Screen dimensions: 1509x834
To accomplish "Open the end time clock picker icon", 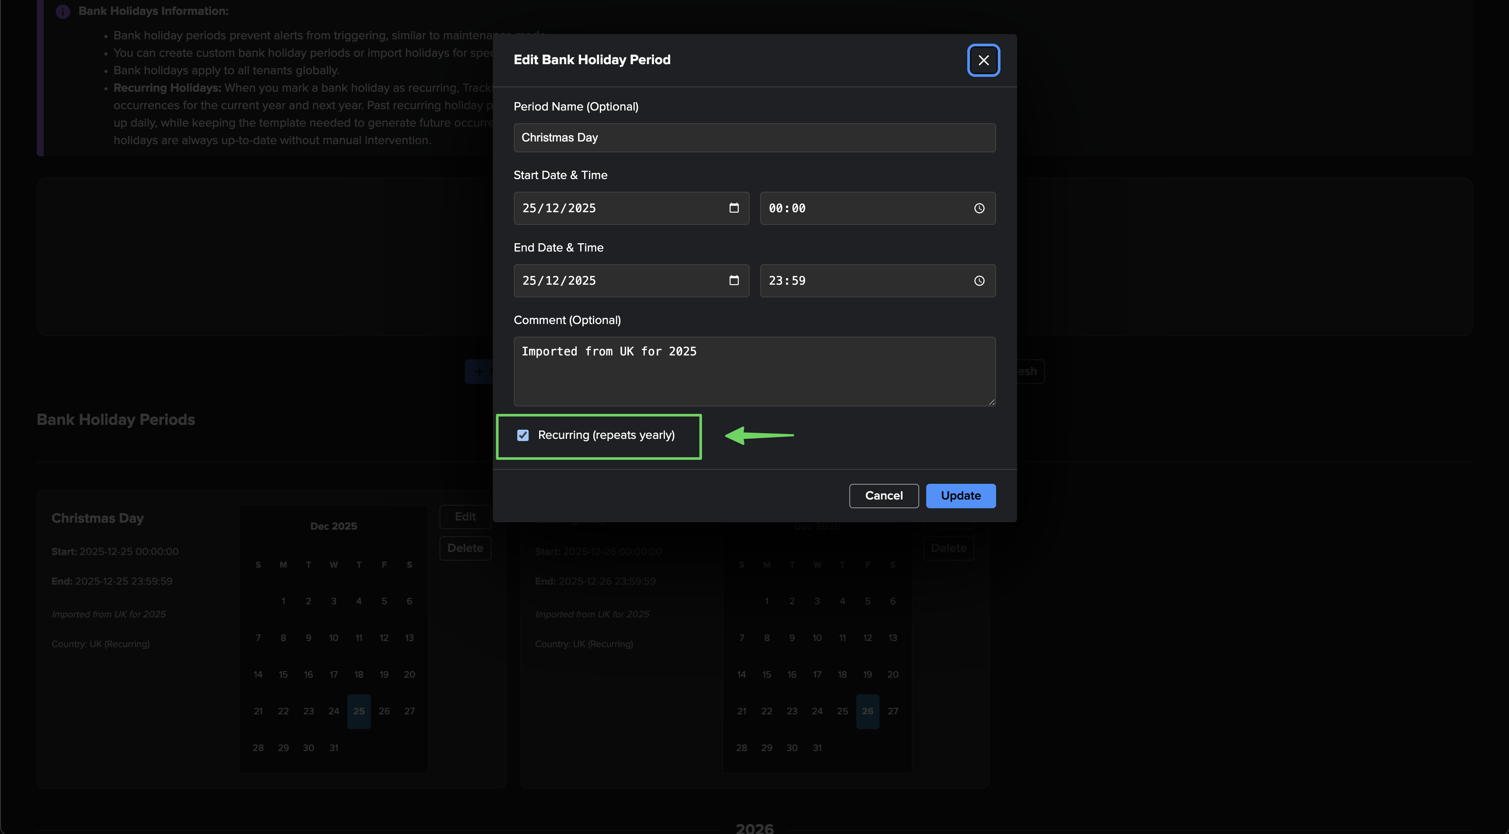I will [x=979, y=281].
